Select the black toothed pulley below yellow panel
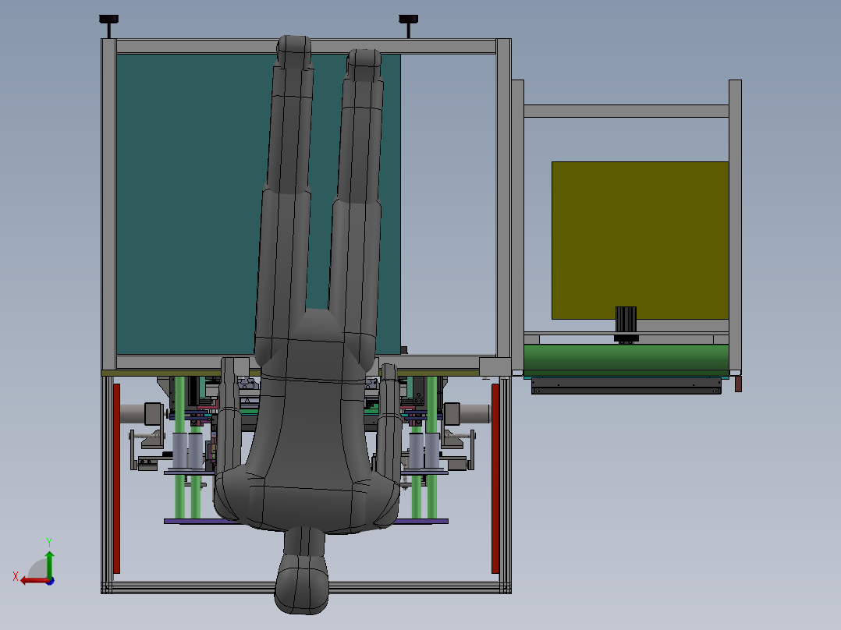This screenshot has width=841, height=630. (626, 324)
